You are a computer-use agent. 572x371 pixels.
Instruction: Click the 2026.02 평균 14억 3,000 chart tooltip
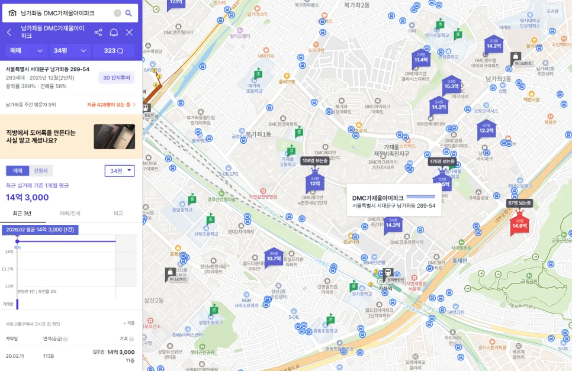point(40,230)
